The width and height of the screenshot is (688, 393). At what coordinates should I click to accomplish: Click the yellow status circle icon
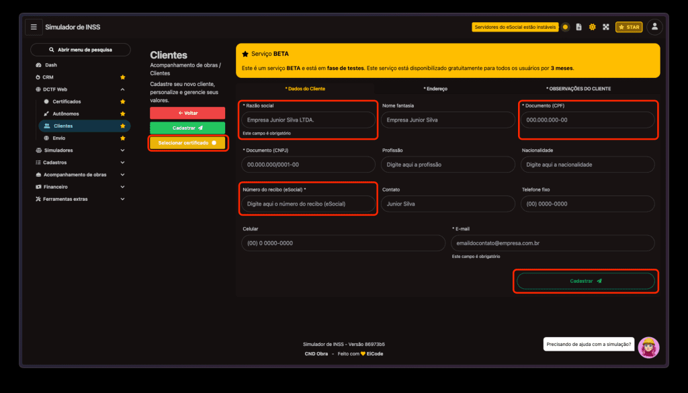coord(565,27)
